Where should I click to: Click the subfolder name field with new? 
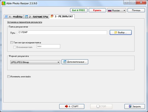pos(48,46)
